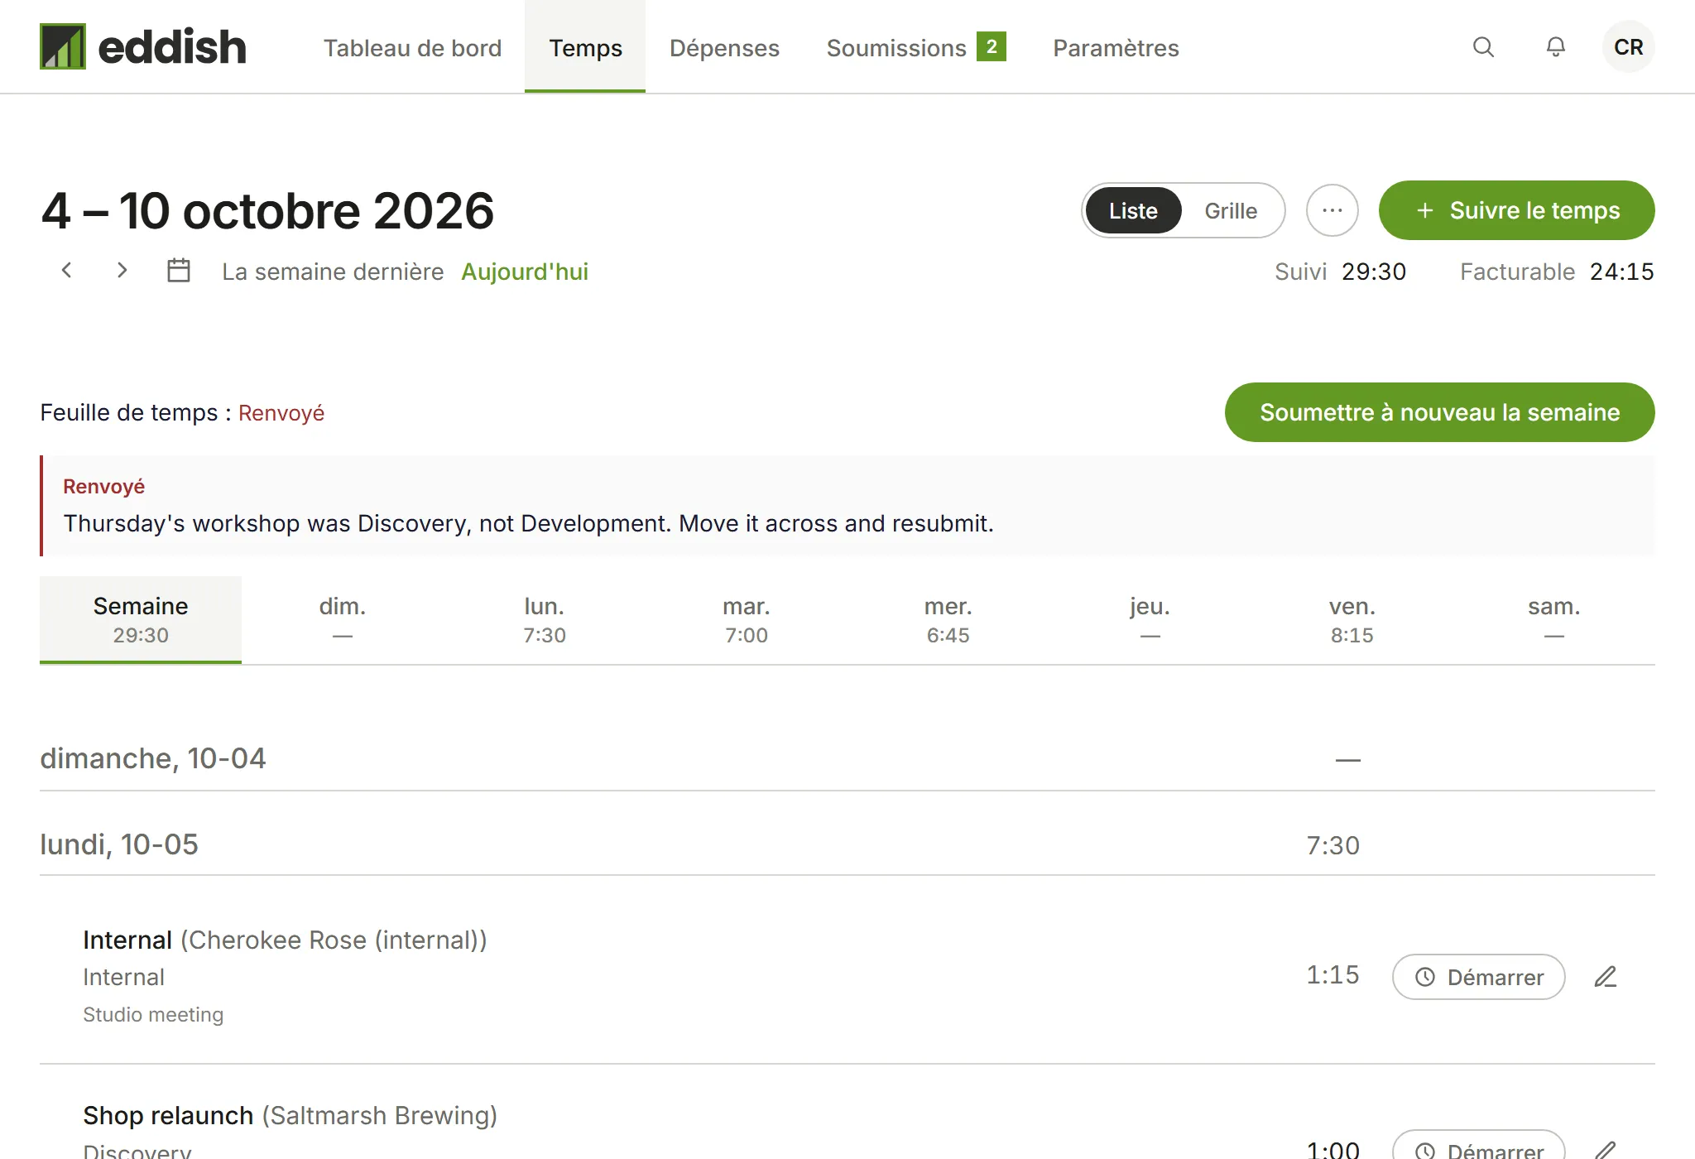Click Internal (Cherokee Rose (internal)) entry title
The height and width of the screenshot is (1159, 1695).
(x=285, y=940)
